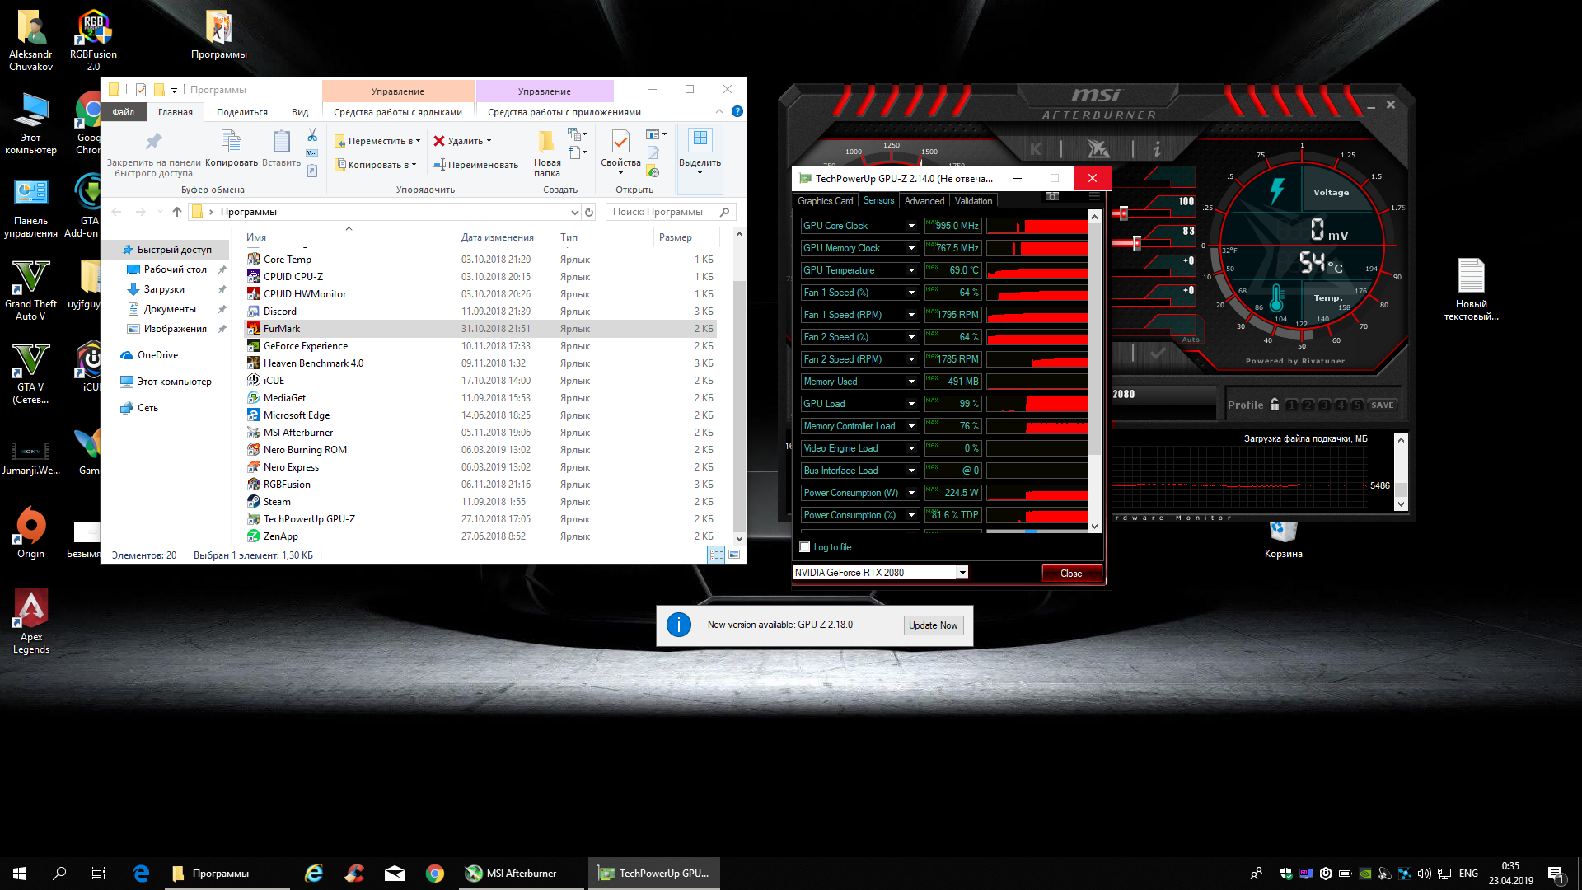Open Windows Start menu

coord(20,874)
